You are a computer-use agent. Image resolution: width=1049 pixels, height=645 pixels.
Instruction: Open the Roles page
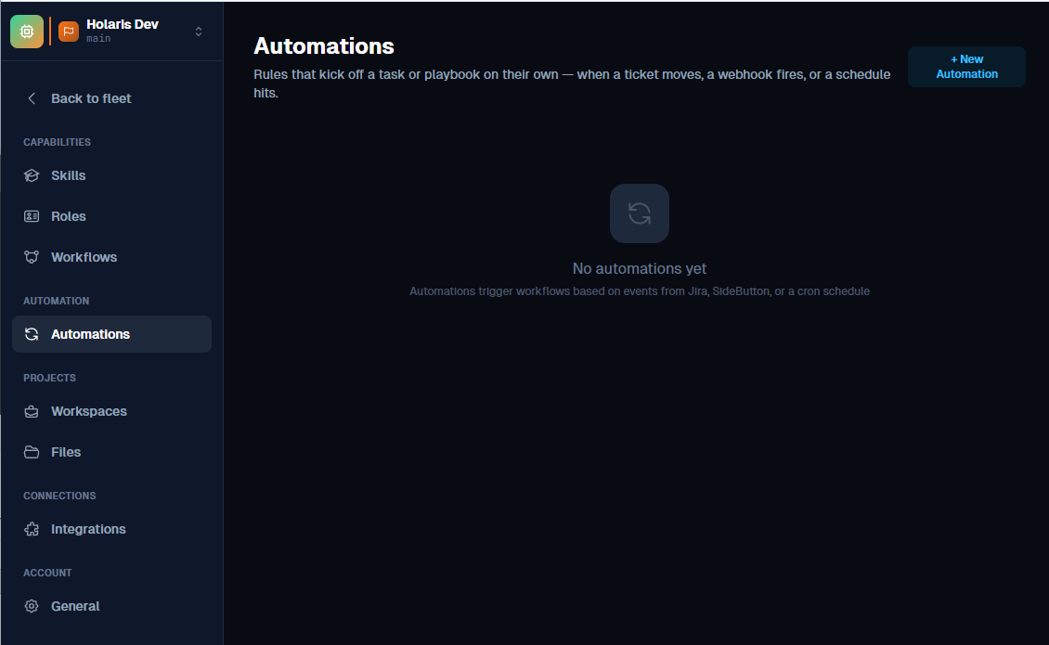111,216
